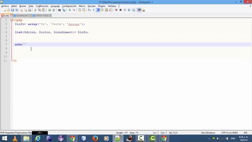Open the Lenguaje menu

[55, 6]
